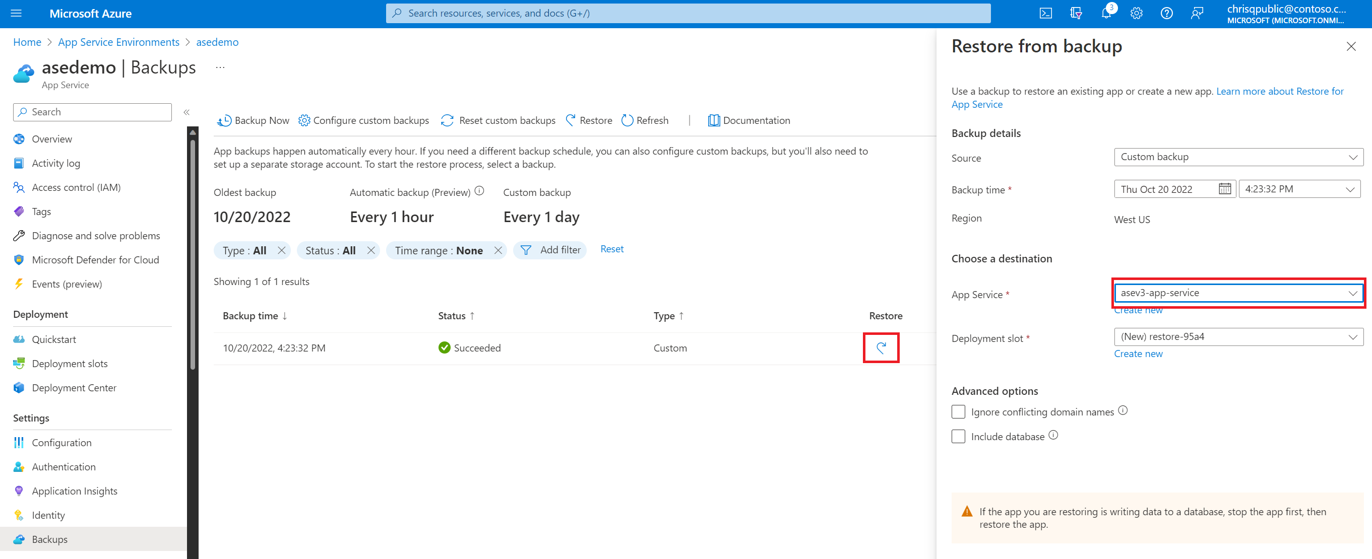
Task: Click the restore button for 10/20/2022 backup
Action: [882, 348]
